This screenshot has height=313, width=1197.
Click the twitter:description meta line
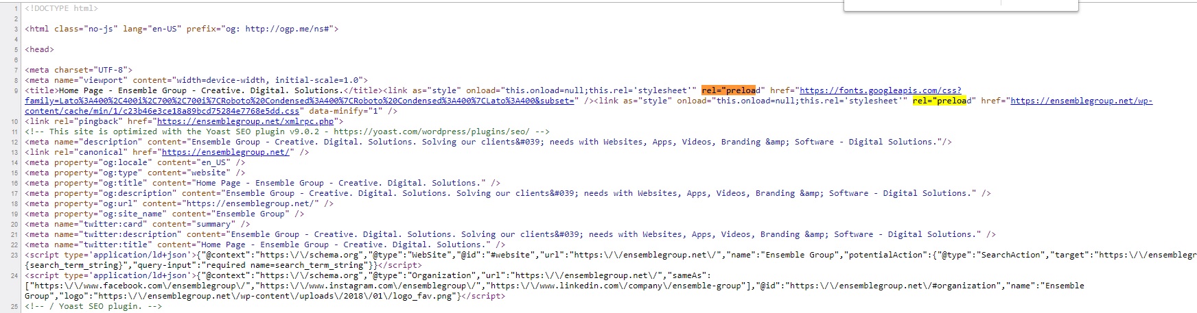click(x=510, y=234)
